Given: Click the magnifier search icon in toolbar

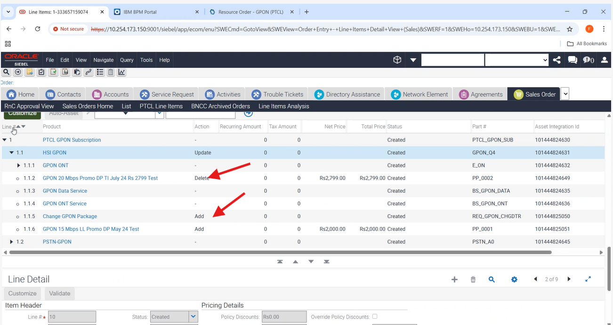Looking at the screenshot, I should click(6, 72).
